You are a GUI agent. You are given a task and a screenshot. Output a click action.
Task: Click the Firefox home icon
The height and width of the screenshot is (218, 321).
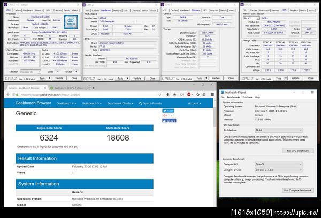click(174, 94)
